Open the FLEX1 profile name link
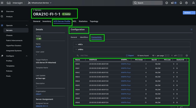 [38, 47]
